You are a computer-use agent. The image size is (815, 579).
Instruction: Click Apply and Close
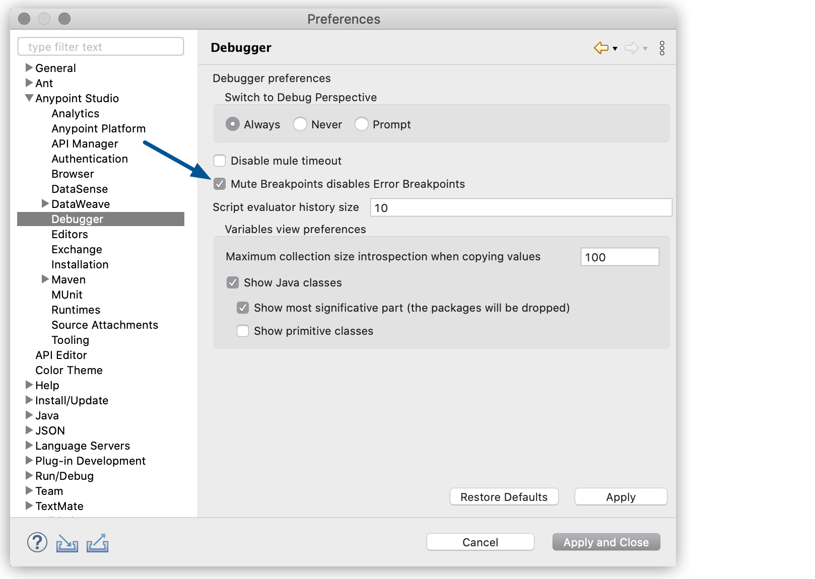click(x=606, y=542)
